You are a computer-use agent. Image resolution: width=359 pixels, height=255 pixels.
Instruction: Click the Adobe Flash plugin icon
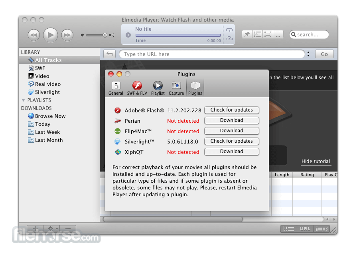[x=118, y=110]
